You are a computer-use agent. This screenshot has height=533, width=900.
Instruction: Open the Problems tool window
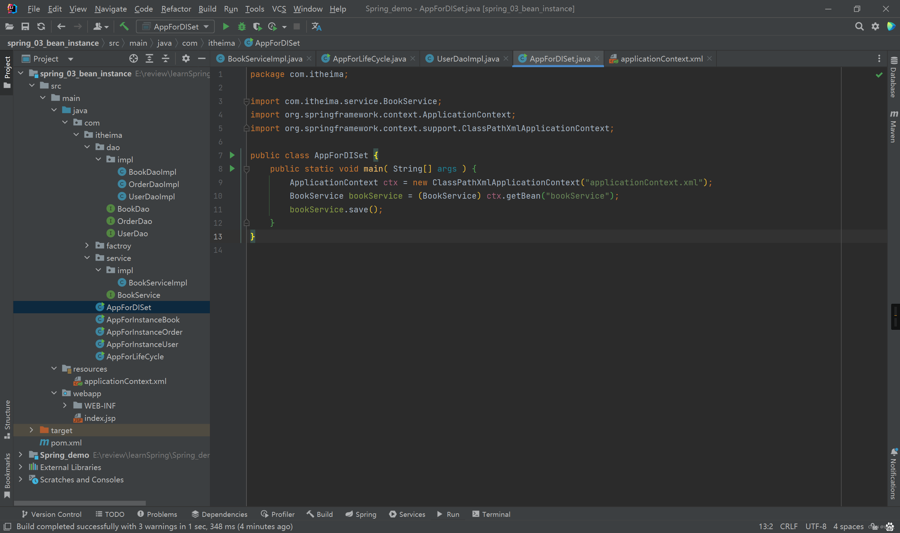coord(157,514)
